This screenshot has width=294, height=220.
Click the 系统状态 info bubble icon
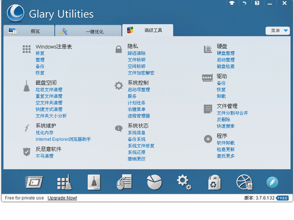click(119, 128)
